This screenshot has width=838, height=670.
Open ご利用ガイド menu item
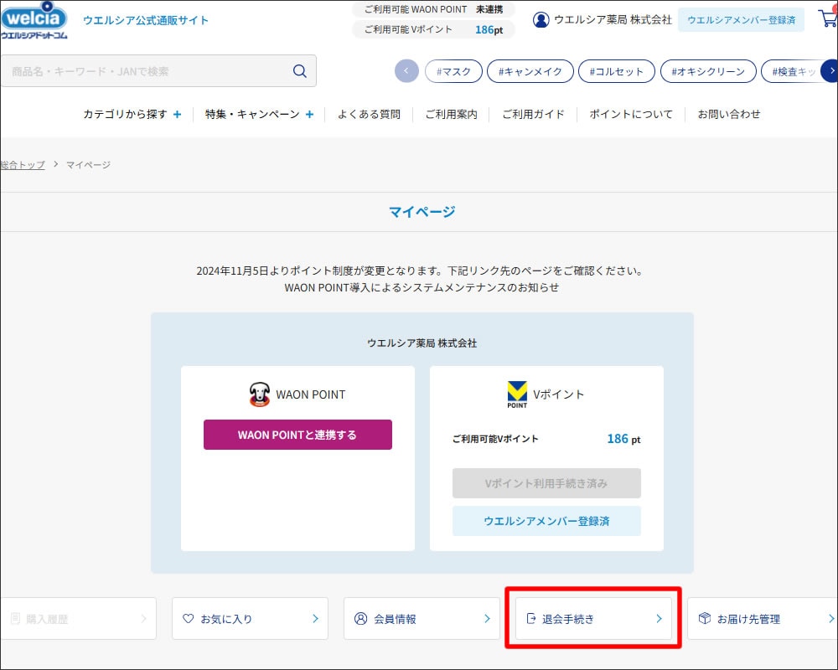[533, 115]
